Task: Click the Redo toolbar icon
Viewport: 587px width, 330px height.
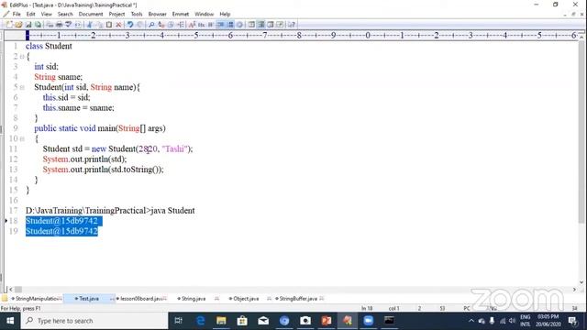Action: tap(139, 25)
